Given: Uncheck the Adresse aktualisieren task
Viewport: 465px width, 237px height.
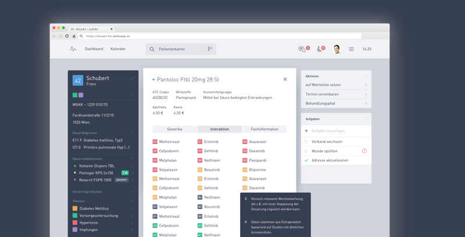Looking at the screenshot, I should click(x=306, y=160).
